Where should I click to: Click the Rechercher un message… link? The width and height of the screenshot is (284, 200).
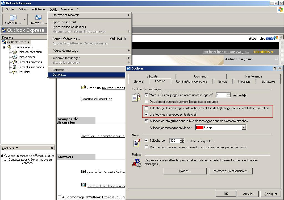(x=226, y=52)
